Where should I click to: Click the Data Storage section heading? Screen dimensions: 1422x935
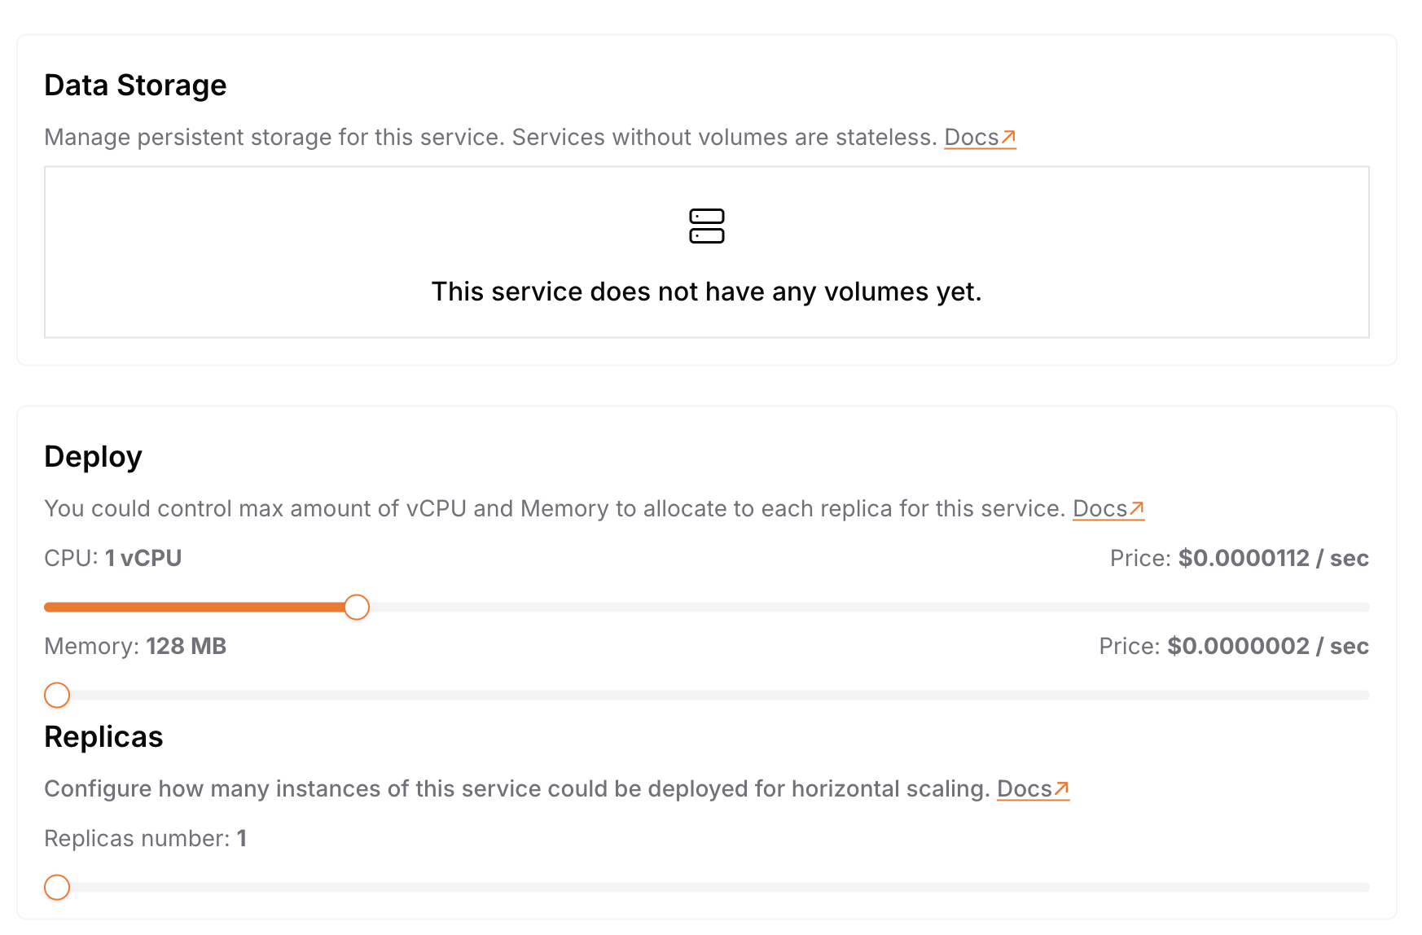point(135,85)
